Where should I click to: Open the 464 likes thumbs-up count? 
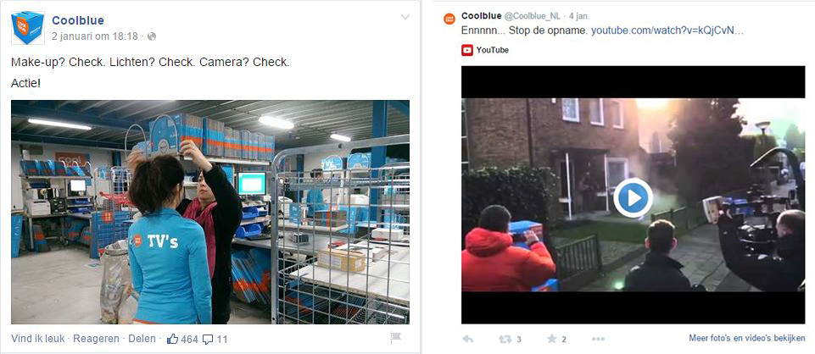tap(182, 339)
